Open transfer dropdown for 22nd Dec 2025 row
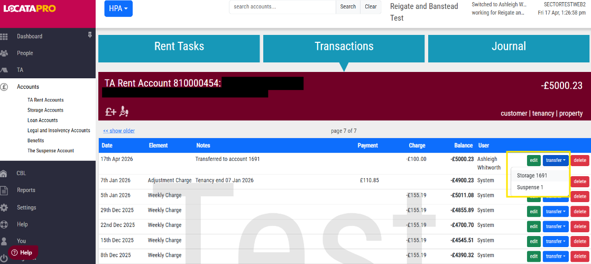This screenshot has height=264, width=591. (x=556, y=226)
